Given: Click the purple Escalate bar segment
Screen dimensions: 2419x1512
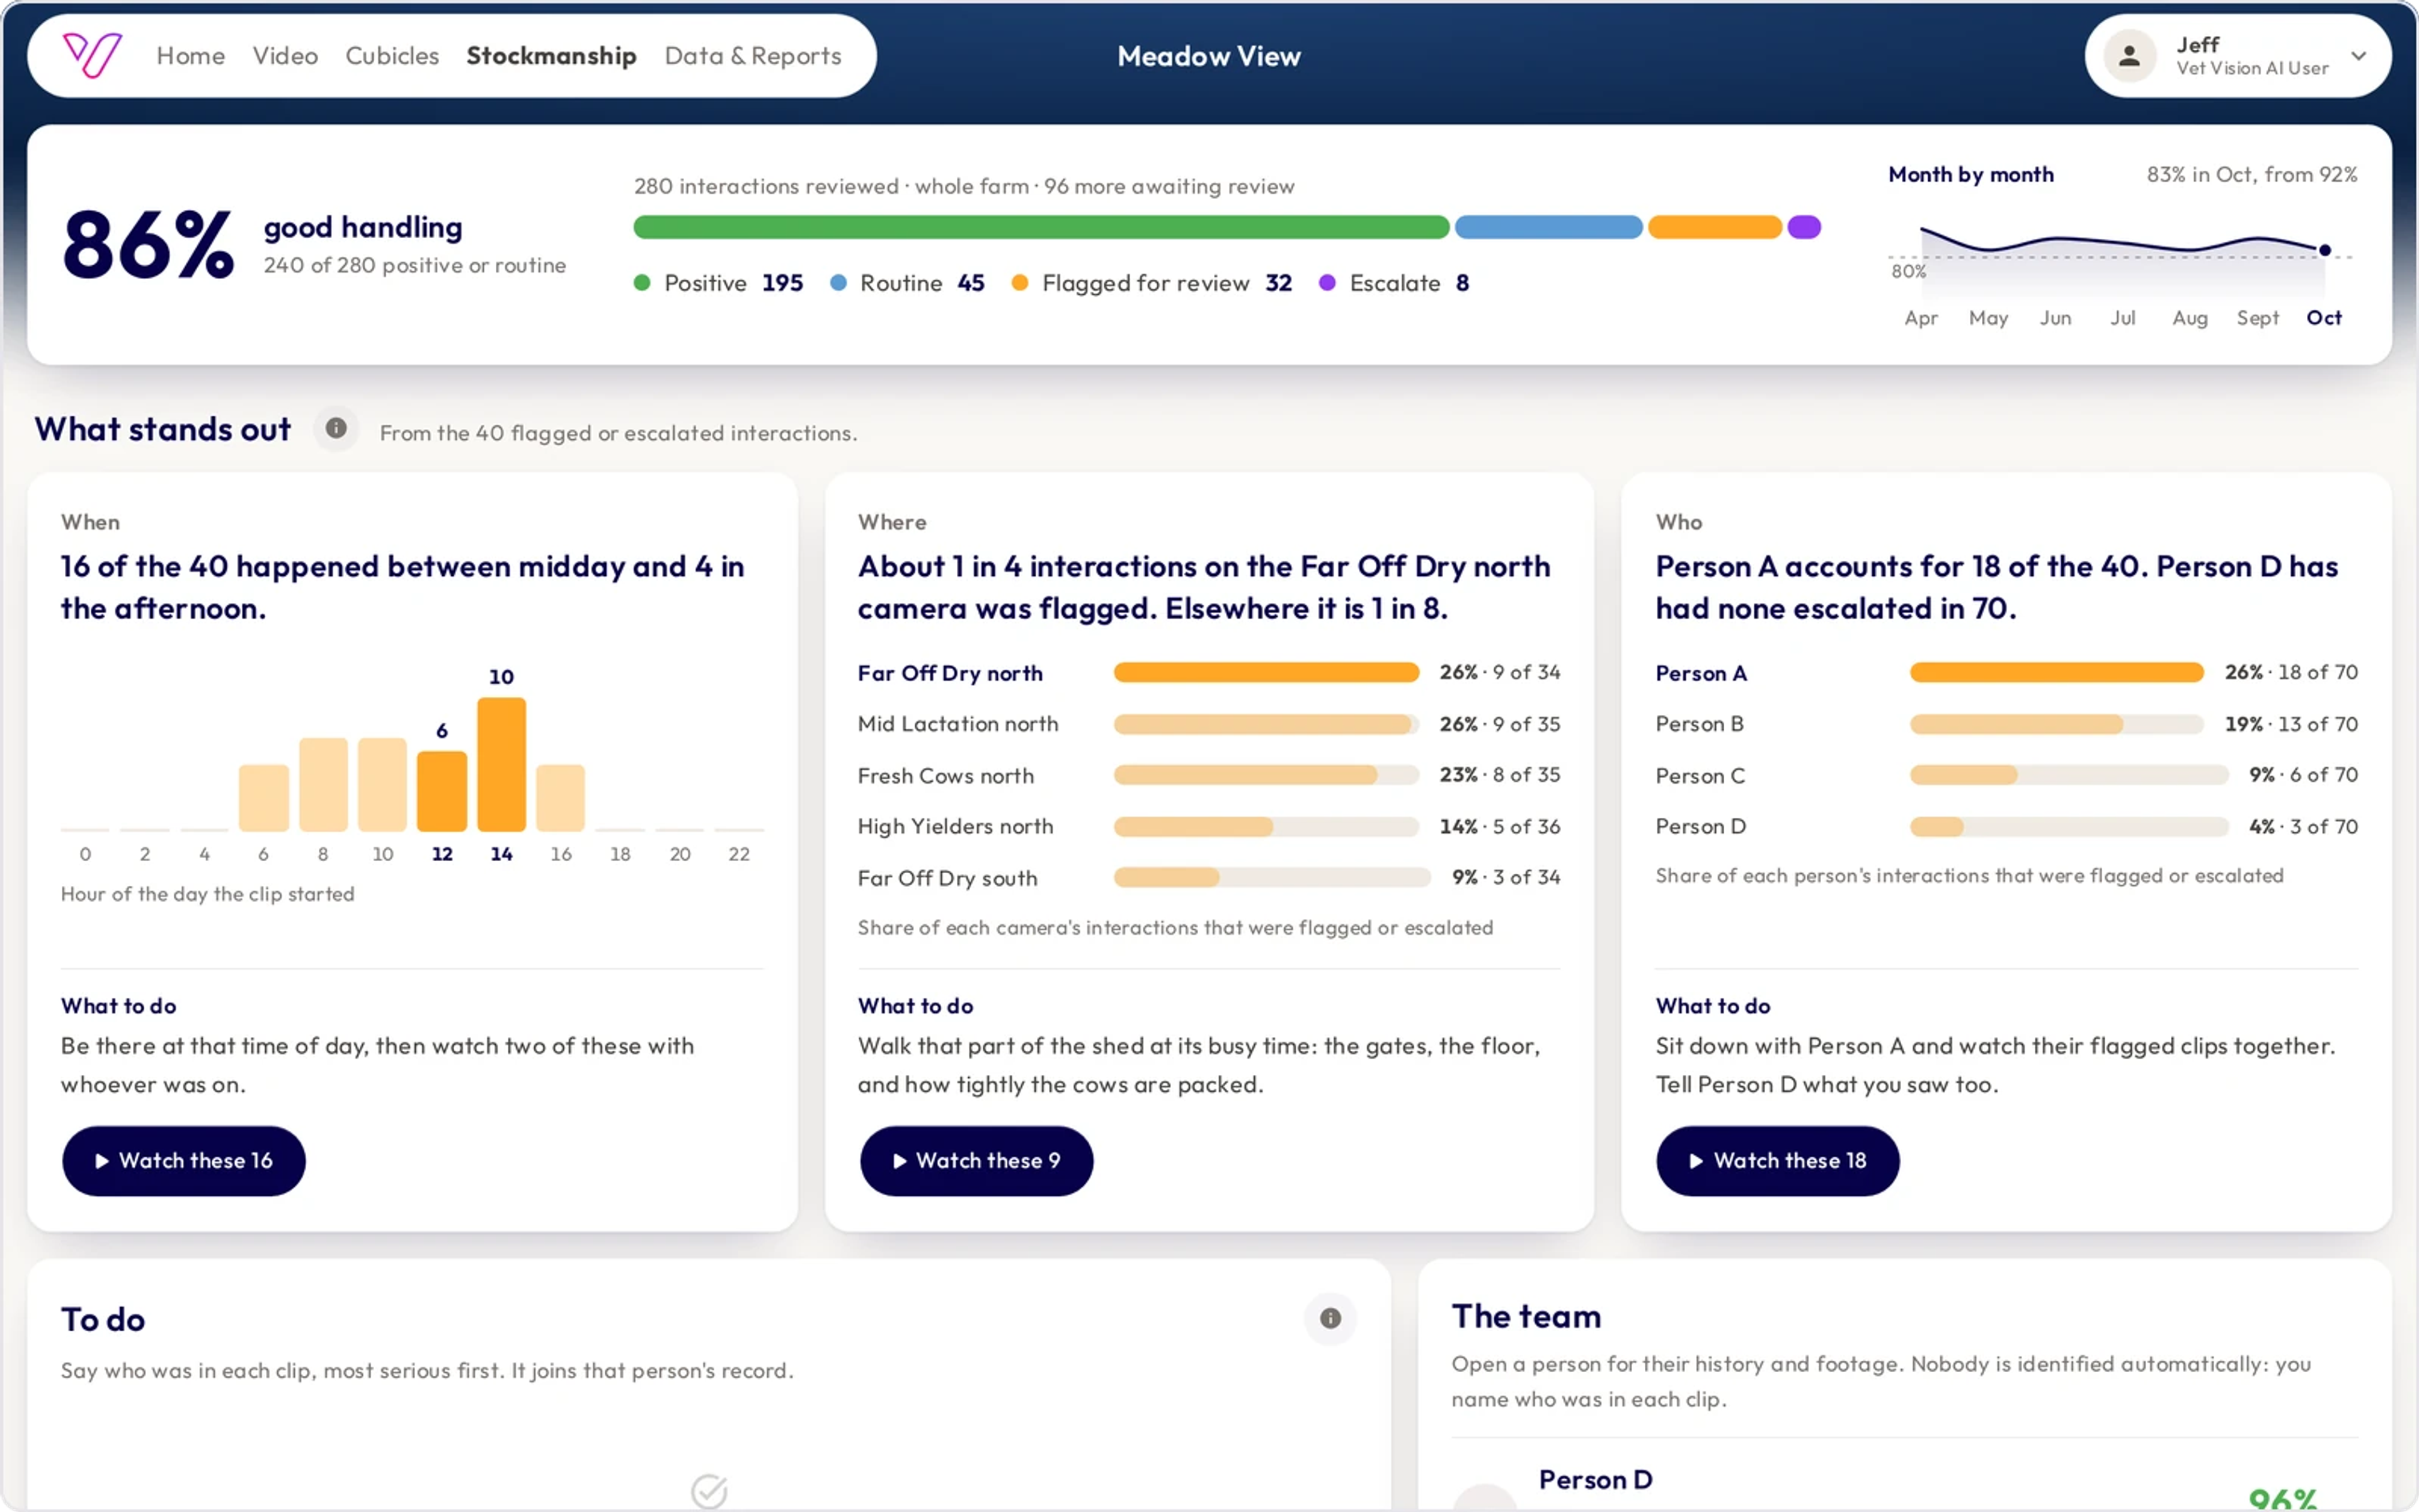Looking at the screenshot, I should click(1804, 227).
